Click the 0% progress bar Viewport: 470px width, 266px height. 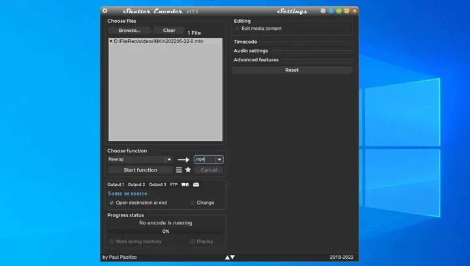point(165,231)
